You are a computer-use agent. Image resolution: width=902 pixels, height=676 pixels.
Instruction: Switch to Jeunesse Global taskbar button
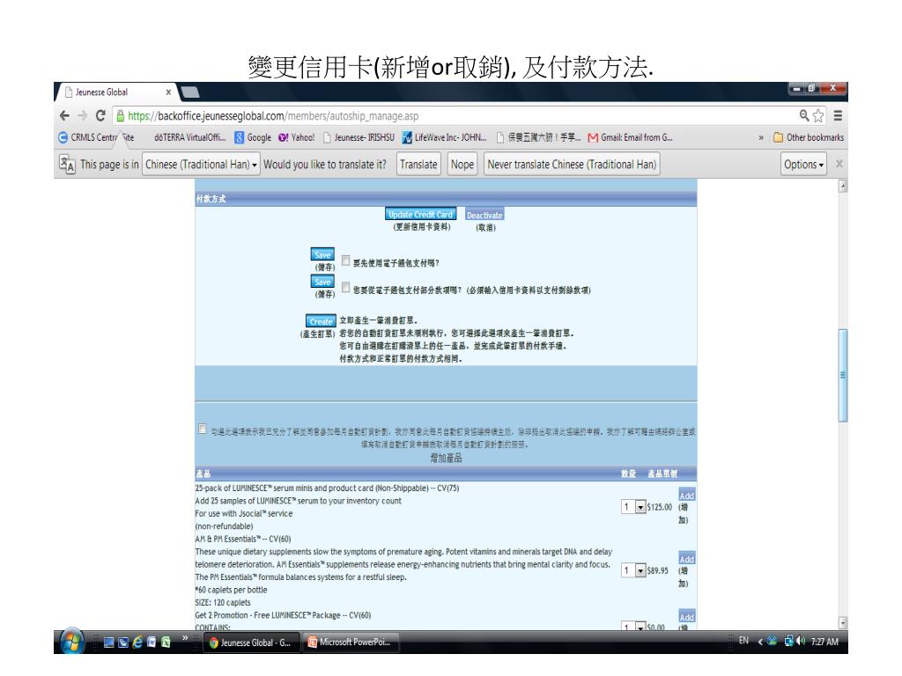(x=251, y=642)
